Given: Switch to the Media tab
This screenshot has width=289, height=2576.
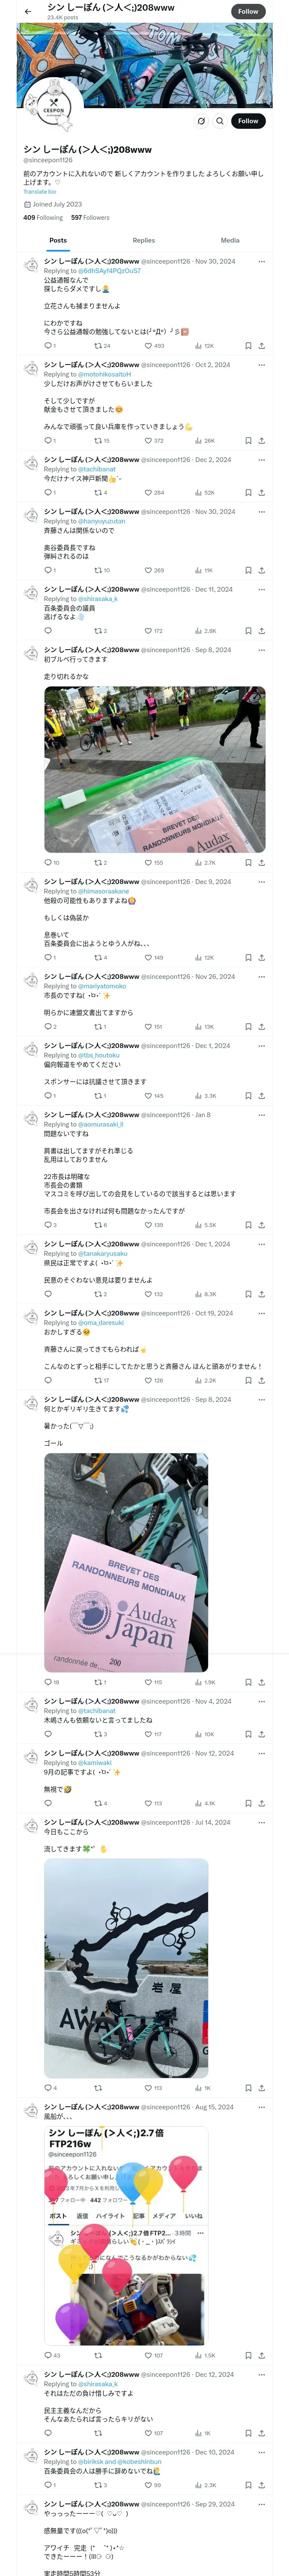Looking at the screenshot, I should point(230,240).
